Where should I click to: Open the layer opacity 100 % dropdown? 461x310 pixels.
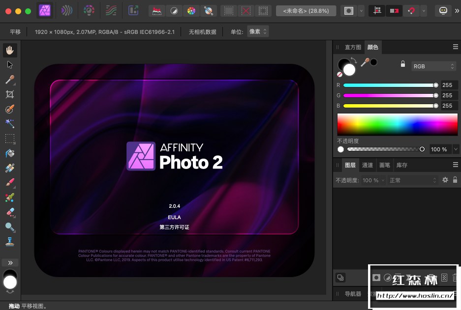click(373, 180)
